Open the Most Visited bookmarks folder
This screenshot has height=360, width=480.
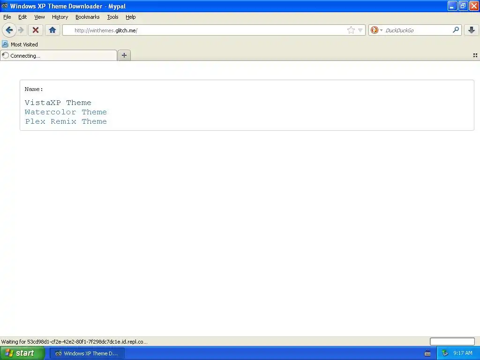pyautogui.click(x=20, y=45)
